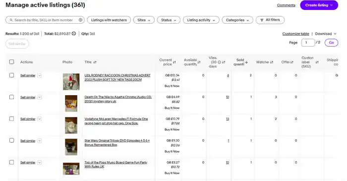This screenshot has height=181, width=347.
Task: Sort by Offers column arrows
Action: click(292, 62)
